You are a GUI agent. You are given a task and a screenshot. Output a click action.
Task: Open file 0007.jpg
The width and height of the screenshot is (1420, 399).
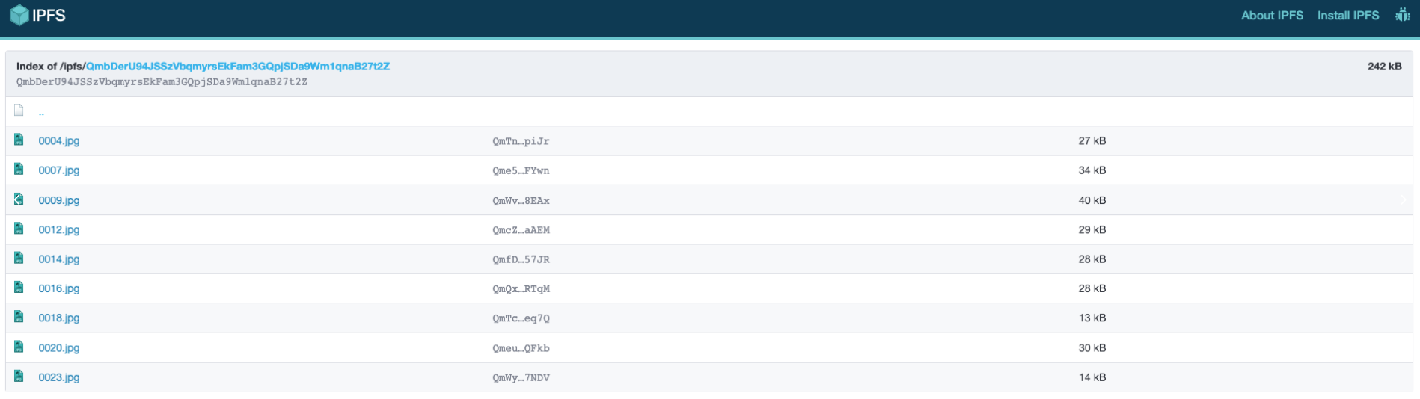point(59,170)
